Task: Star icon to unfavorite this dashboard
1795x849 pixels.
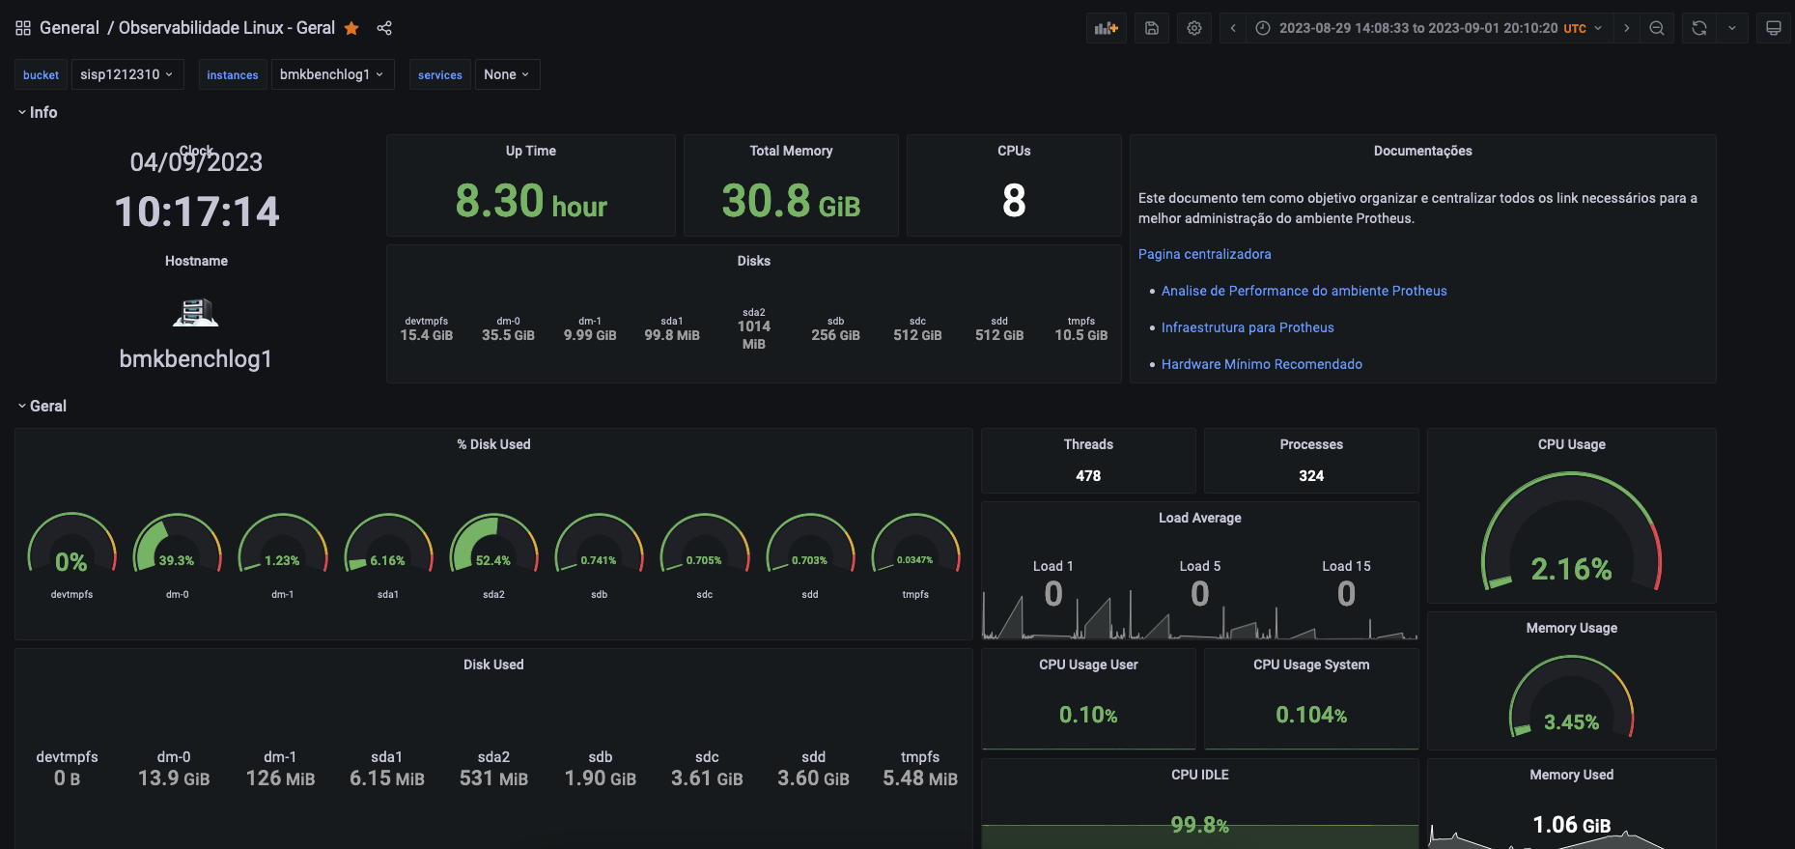Action: click(x=351, y=28)
